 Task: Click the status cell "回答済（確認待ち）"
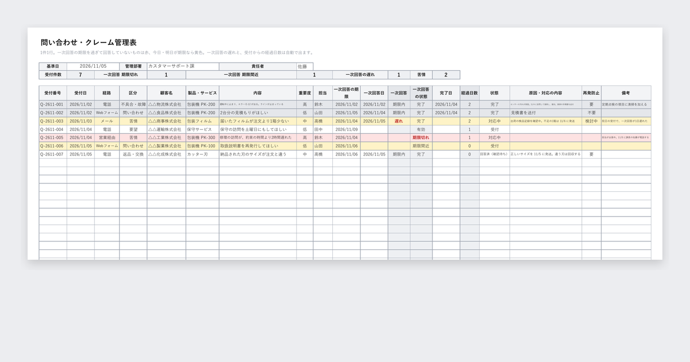pos(494,155)
